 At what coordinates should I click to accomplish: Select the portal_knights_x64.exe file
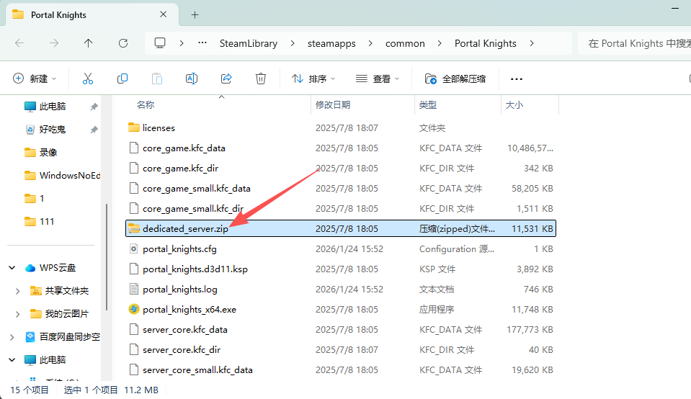189,309
